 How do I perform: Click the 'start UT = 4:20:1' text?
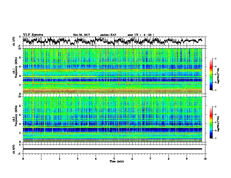(x=141, y=35)
